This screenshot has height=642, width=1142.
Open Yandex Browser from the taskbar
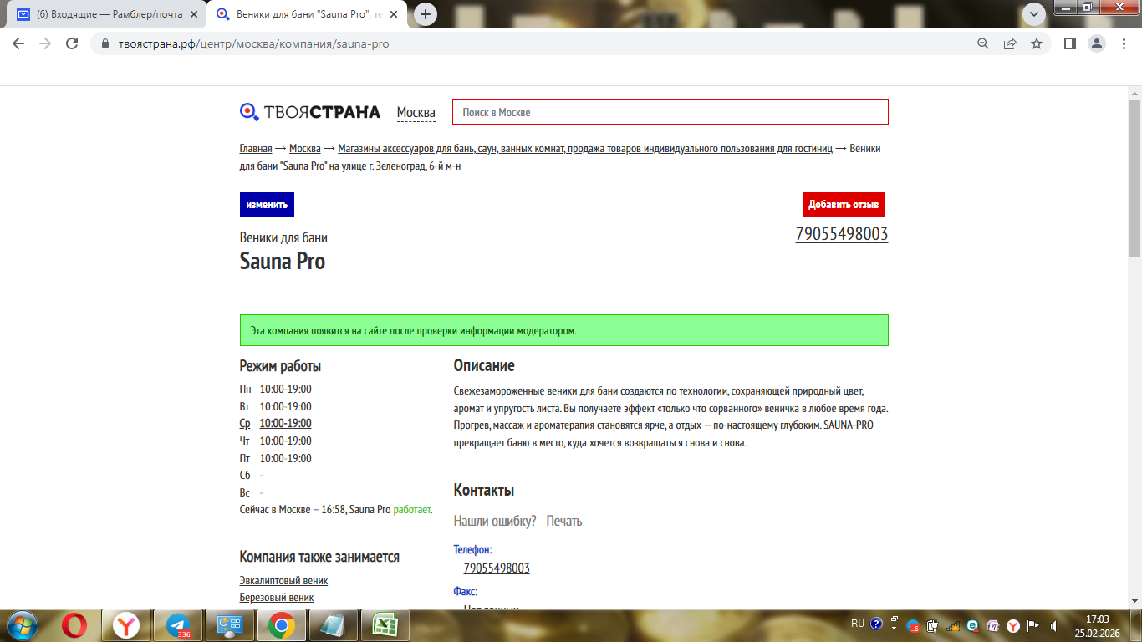126,624
